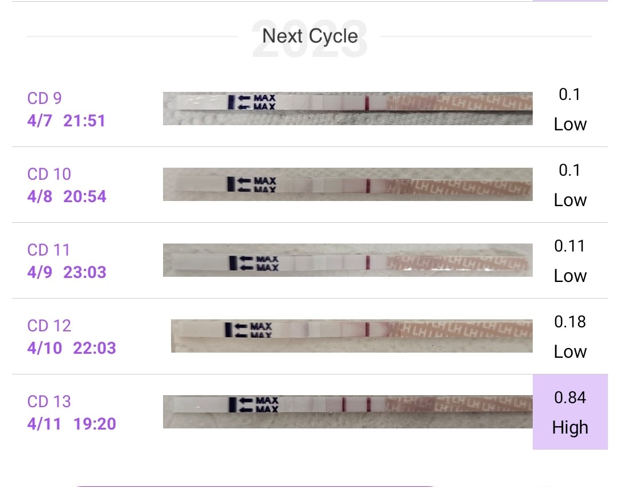The image size is (620, 487).
Task: Tap the 4/9 23:03 timestamp
Action: coord(67,272)
